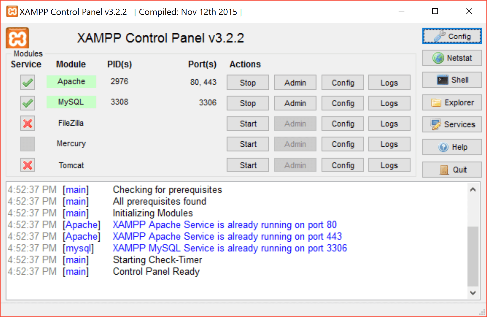Open Services via the services icon
The width and height of the screenshot is (487, 317).
pos(451,124)
